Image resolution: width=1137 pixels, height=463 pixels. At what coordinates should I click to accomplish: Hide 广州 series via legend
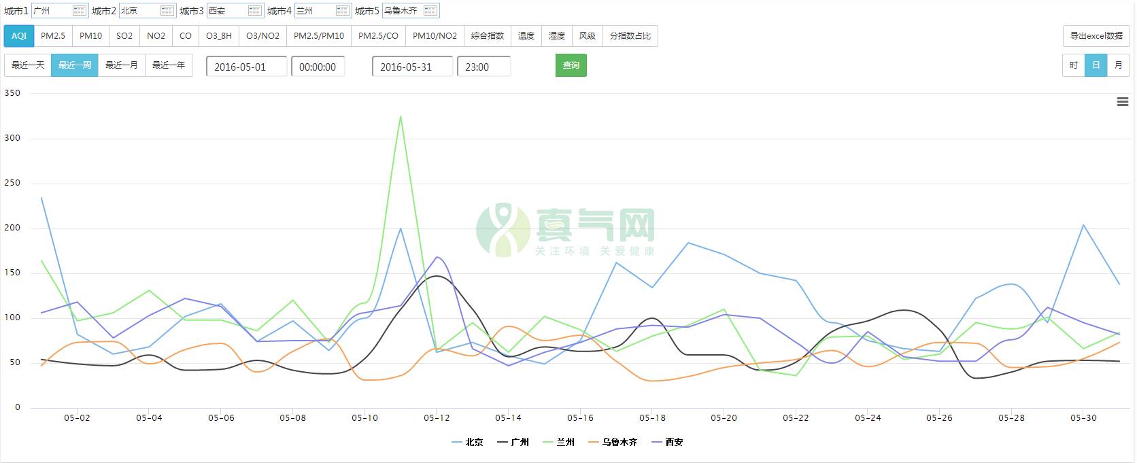513,442
